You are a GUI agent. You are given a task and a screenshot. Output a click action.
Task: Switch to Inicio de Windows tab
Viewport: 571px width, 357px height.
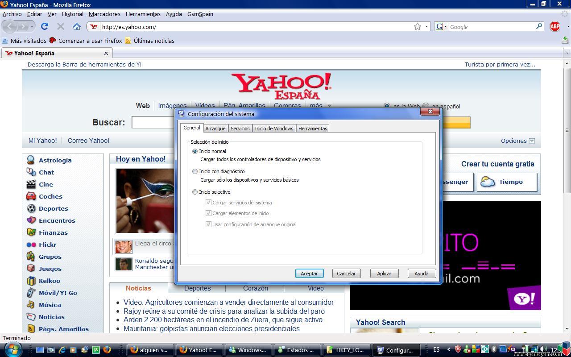pyautogui.click(x=274, y=129)
